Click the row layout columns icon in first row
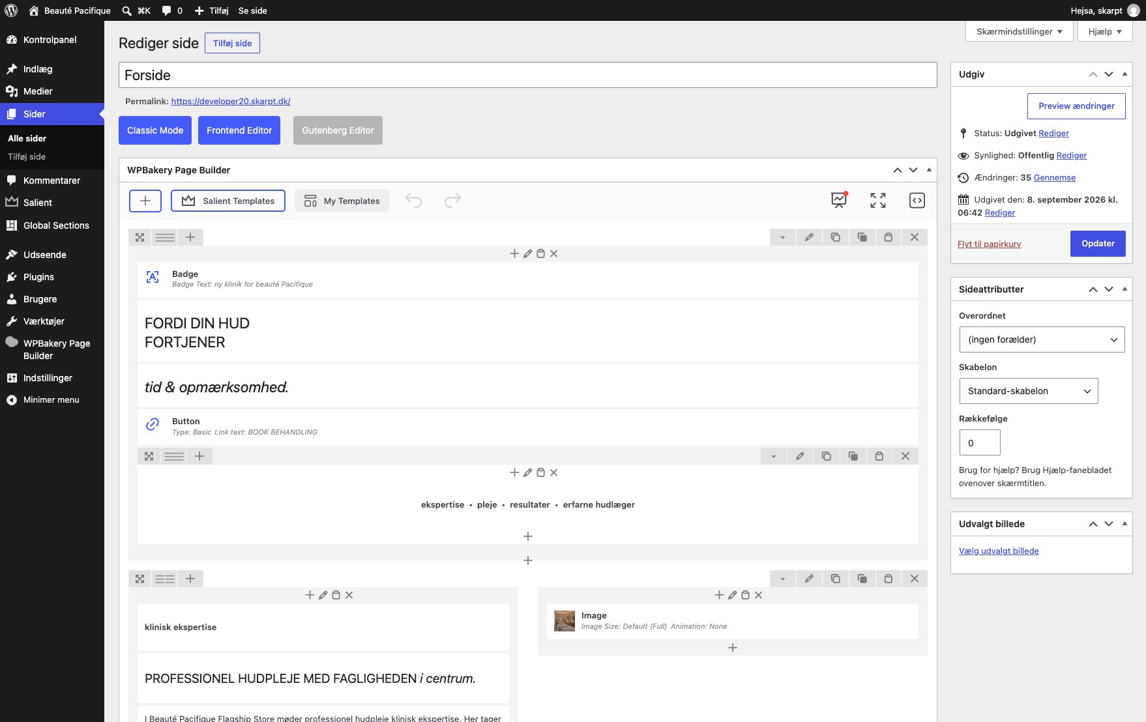This screenshot has height=722, width=1146. tap(165, 237)
